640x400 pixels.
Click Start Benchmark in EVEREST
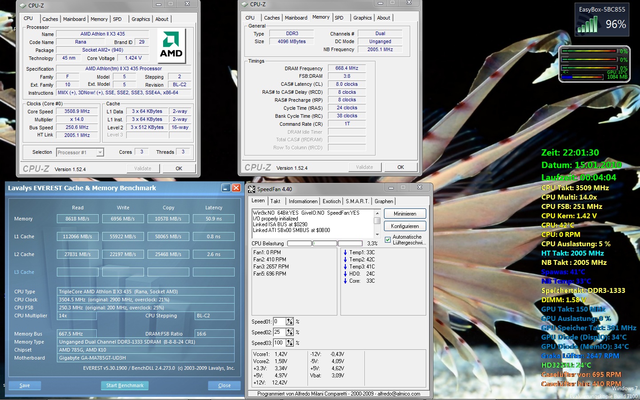[125, 385]
